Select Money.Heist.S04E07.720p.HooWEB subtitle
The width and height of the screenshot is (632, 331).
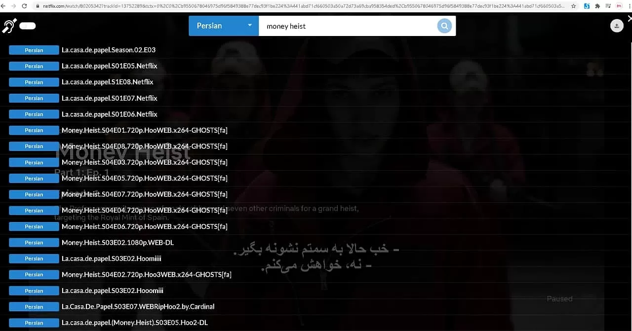coord(145,194)
